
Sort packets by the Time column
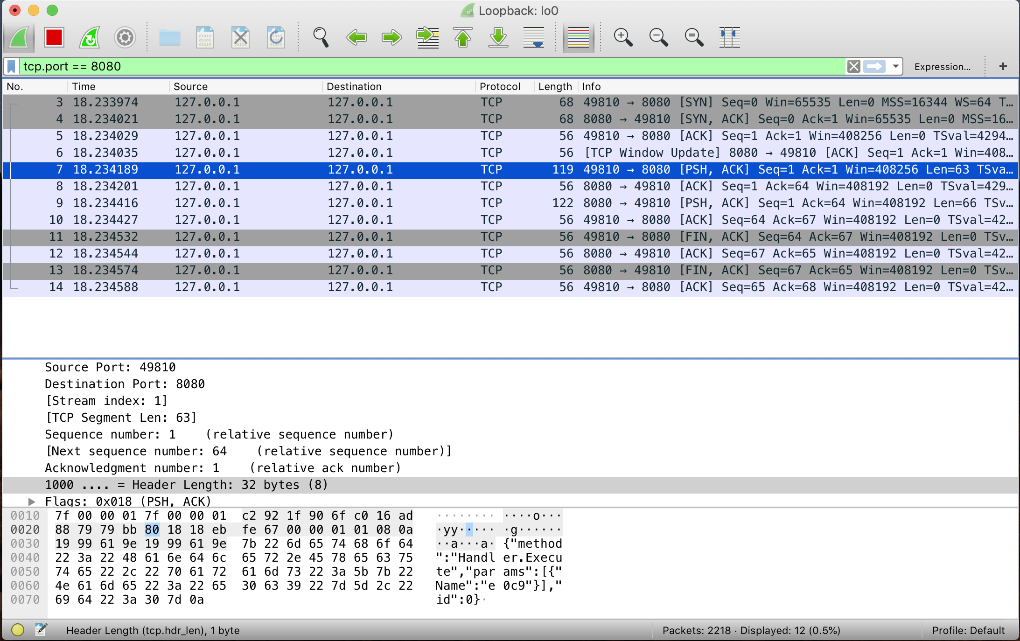coord(84,86)
